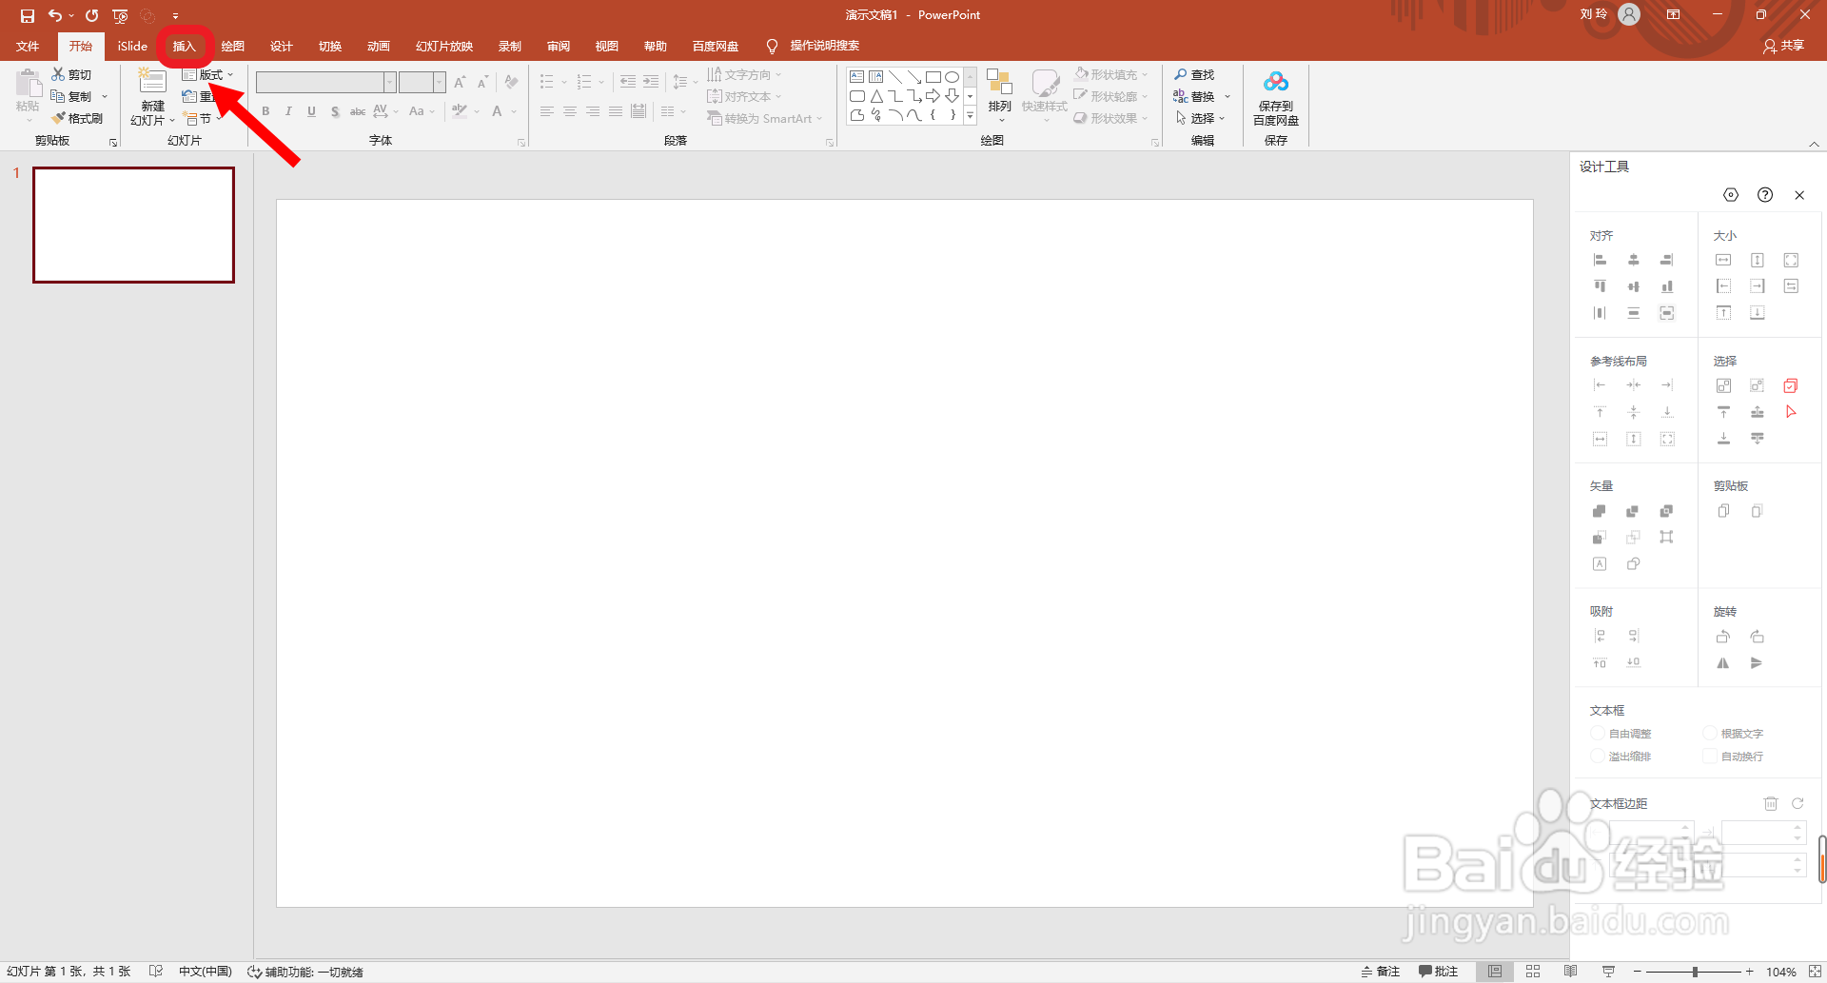Clear all text formatting eraser icon
This screenshot has width=1827, height=983.
pyautogui.click(x=512, y=83)
